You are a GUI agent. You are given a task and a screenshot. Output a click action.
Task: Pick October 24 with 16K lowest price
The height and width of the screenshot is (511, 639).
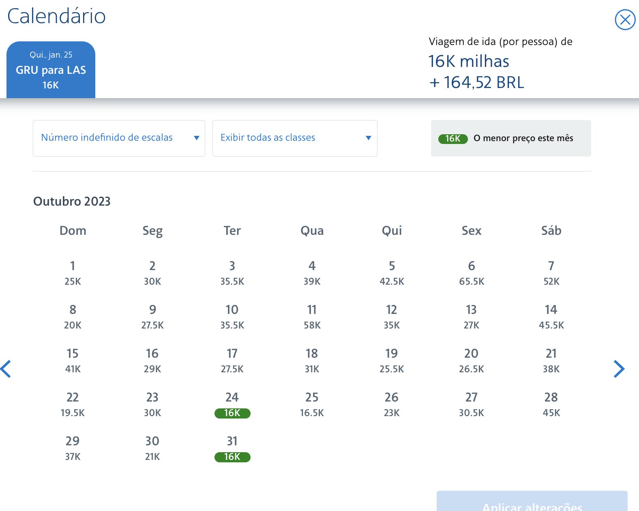pos(232,405)
